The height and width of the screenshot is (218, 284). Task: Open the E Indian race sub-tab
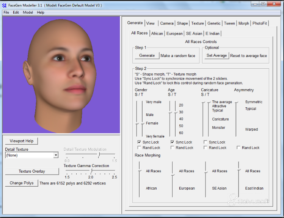click(212, 34)
